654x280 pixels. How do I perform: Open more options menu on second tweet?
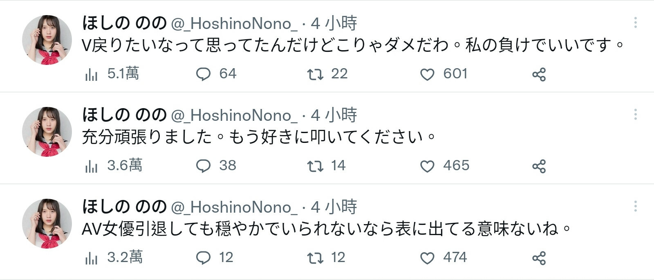(635, 114)
